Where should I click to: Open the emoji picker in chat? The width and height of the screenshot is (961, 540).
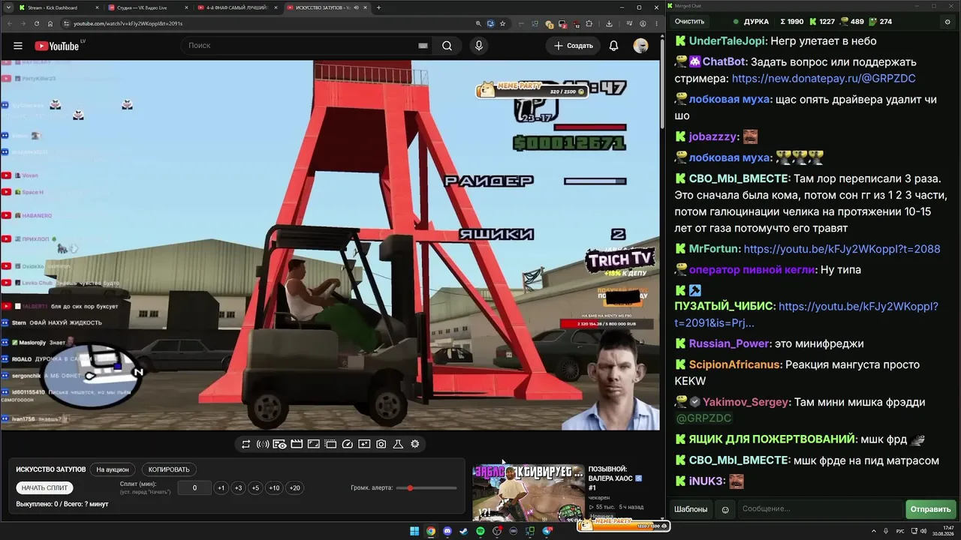[725, 509]
